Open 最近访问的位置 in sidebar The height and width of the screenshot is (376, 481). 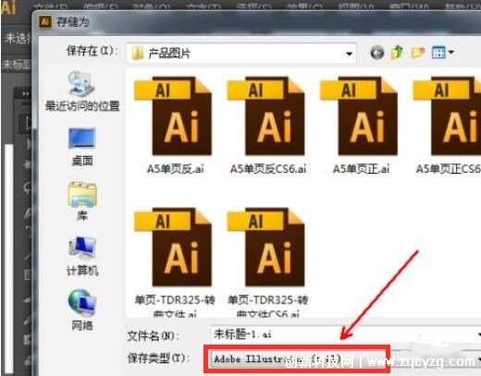coord(82,91)
